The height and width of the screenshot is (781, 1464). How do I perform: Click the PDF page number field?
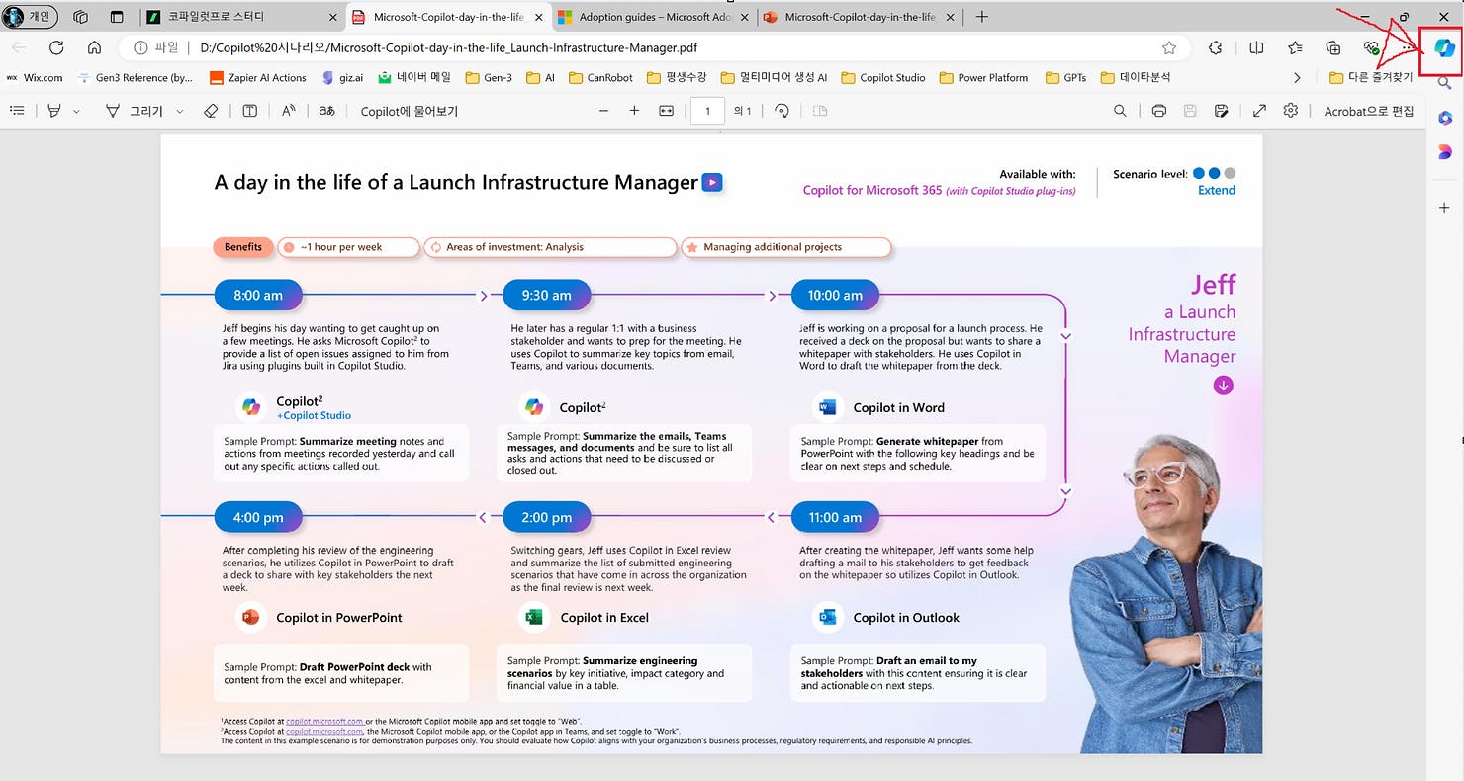(x=707, y=111)
